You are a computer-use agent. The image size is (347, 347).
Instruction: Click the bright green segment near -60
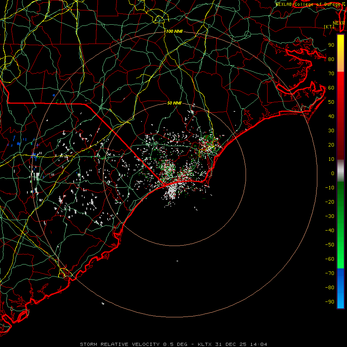(x=340, y=259)
